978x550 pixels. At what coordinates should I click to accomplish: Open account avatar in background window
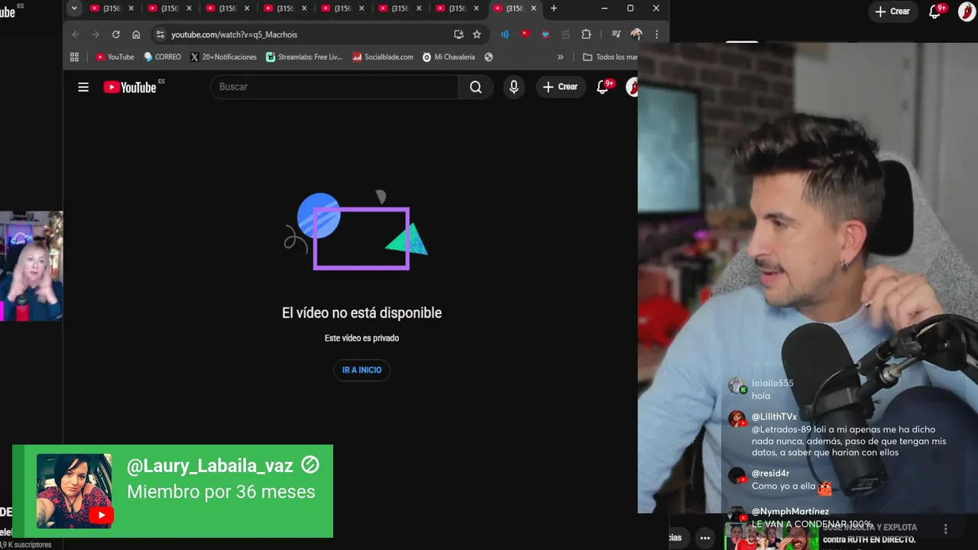[x=967, y=11]
